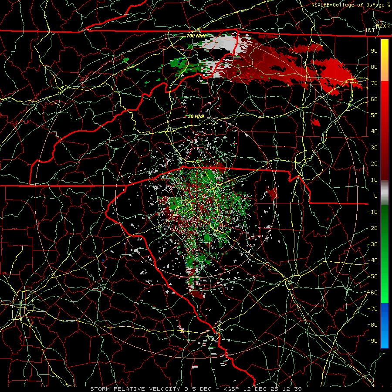
Task: Click the -10 scale value
Action: pos(372,212)
